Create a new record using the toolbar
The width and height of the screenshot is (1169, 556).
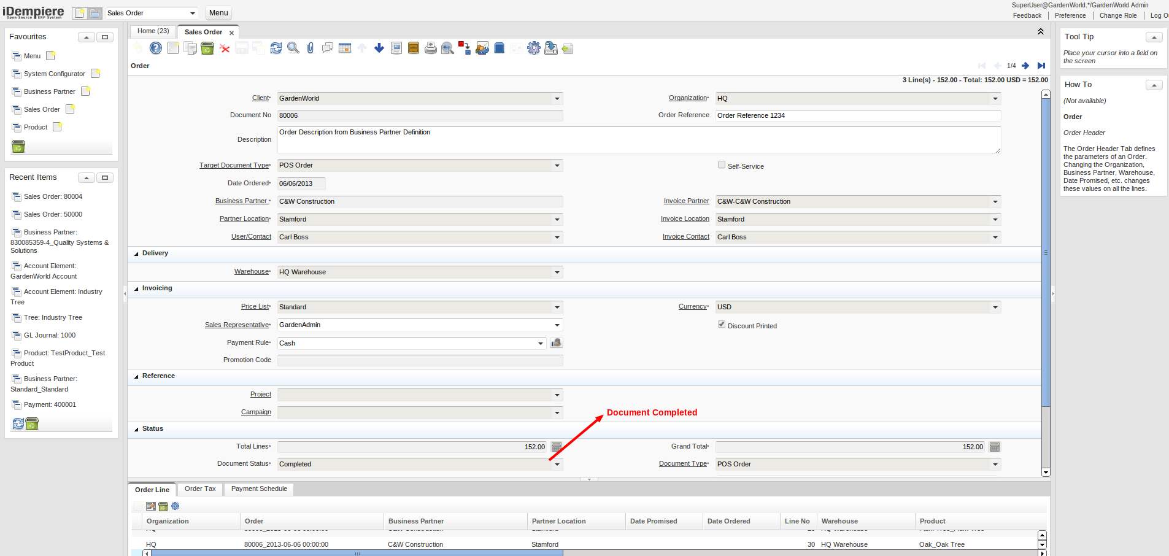pyautogui.click(x=173, y=47)
